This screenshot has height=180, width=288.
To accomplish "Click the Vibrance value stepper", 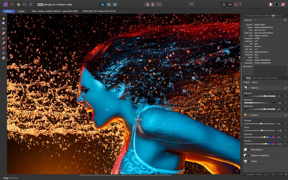I will 285,144.
